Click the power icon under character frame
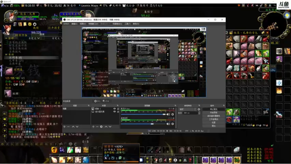The height and width of the screenshot is (164, 291). [x=35, y=24]
